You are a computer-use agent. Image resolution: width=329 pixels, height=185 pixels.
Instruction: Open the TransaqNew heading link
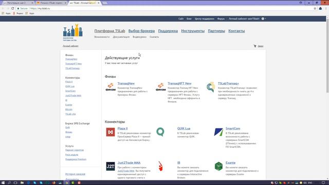tap(126, 83)
